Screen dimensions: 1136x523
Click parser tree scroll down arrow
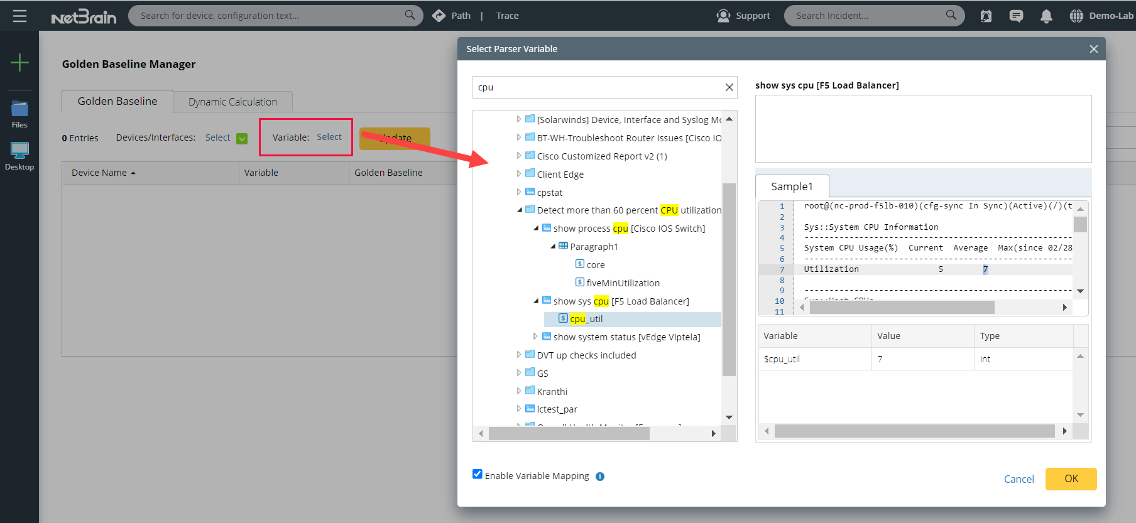[x=729, y=417]
